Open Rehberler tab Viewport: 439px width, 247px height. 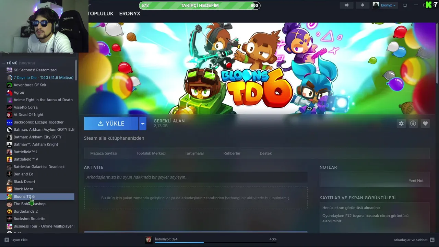click(x=232, y=153)
